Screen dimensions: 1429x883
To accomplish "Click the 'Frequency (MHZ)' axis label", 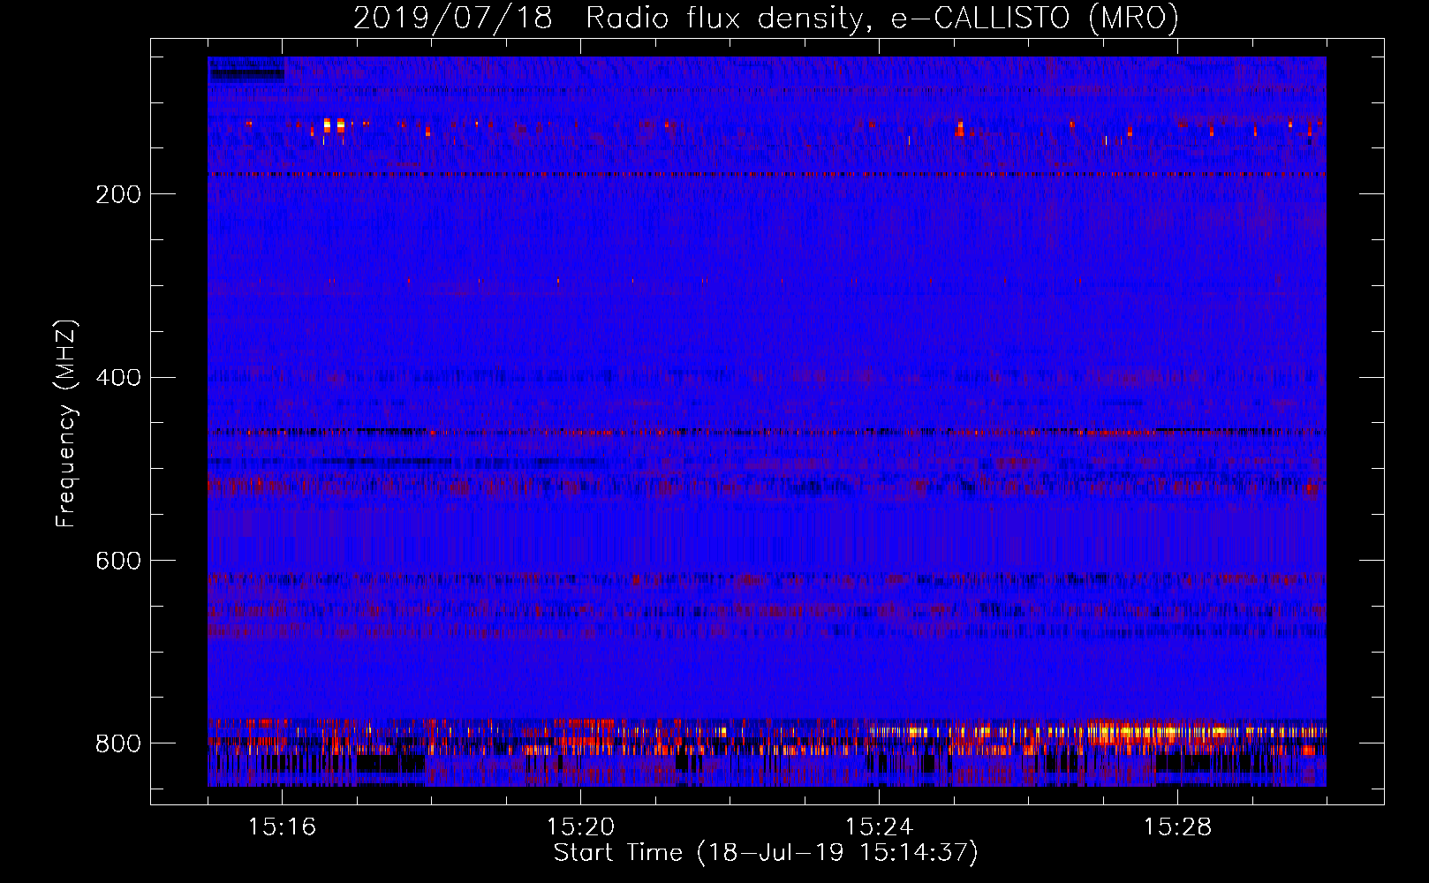I will [x=65, y=423].
